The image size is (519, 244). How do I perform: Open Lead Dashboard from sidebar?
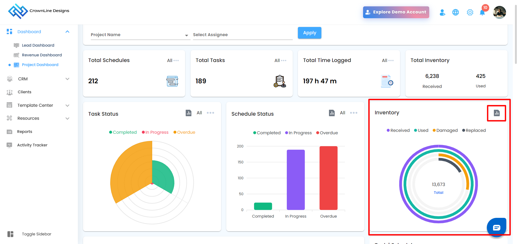[x=38, y=45]
